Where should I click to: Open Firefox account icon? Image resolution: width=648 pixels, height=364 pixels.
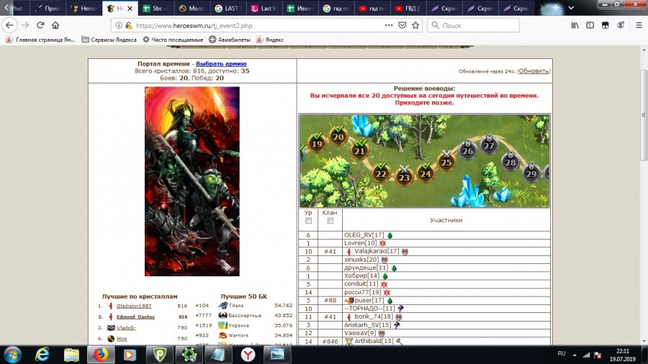tap(621, 25)
